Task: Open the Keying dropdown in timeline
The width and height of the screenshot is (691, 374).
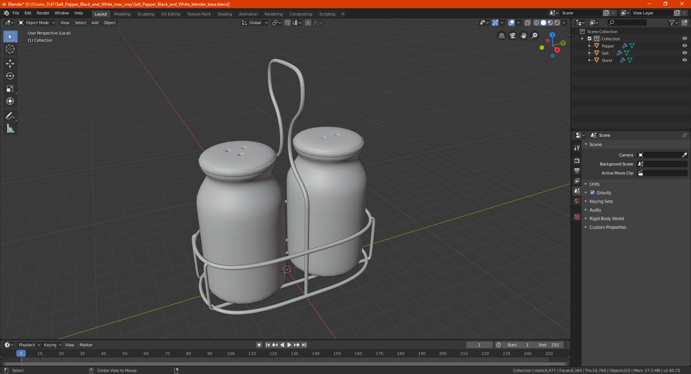Action: click(52, 345)
